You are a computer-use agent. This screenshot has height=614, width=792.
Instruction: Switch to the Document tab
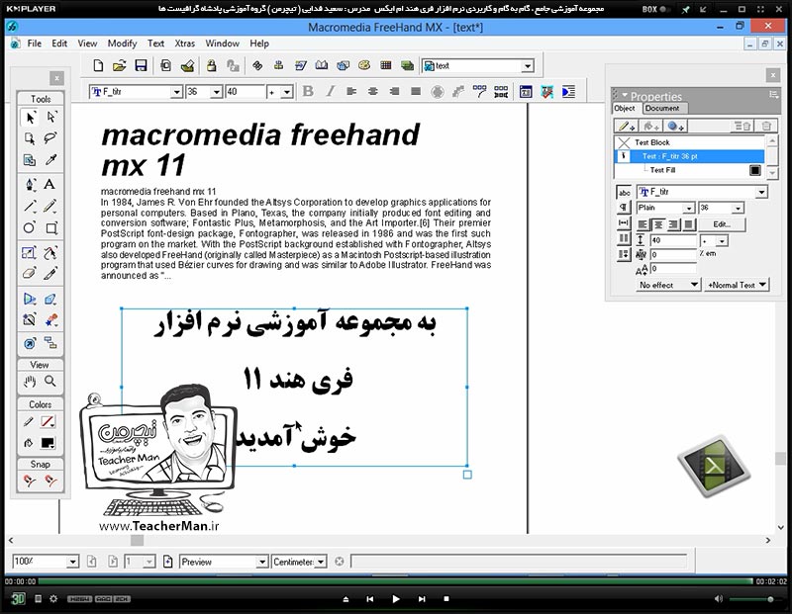click(x=662, y=108)
